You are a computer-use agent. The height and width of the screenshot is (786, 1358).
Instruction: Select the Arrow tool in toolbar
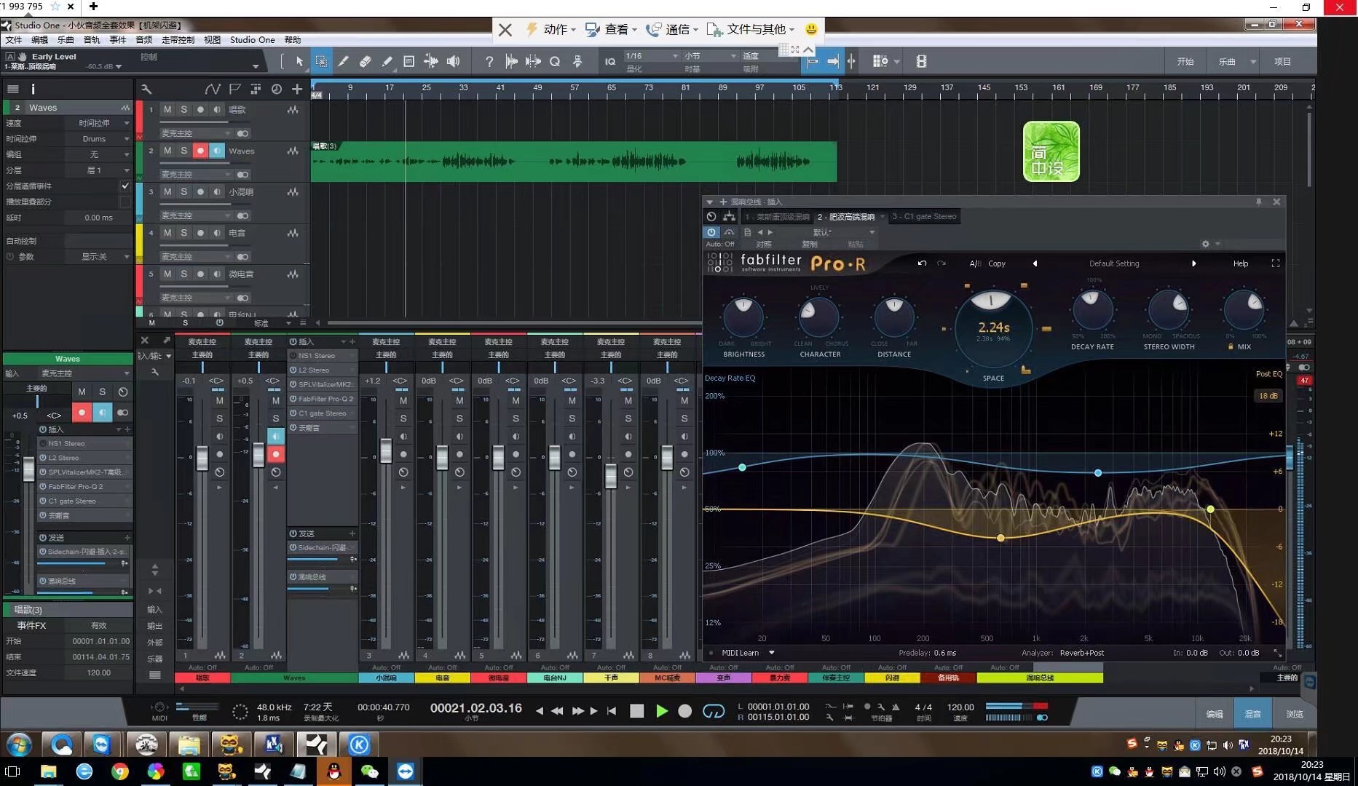299,62
